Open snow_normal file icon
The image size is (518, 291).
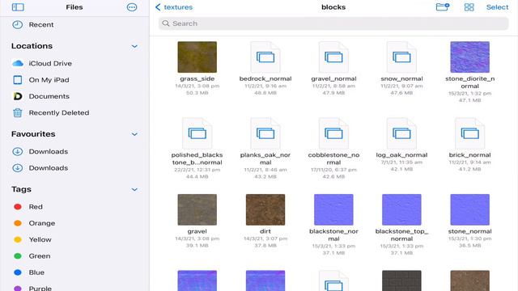point(401,57)
